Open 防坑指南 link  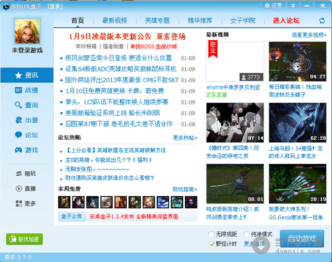point(185,189)
